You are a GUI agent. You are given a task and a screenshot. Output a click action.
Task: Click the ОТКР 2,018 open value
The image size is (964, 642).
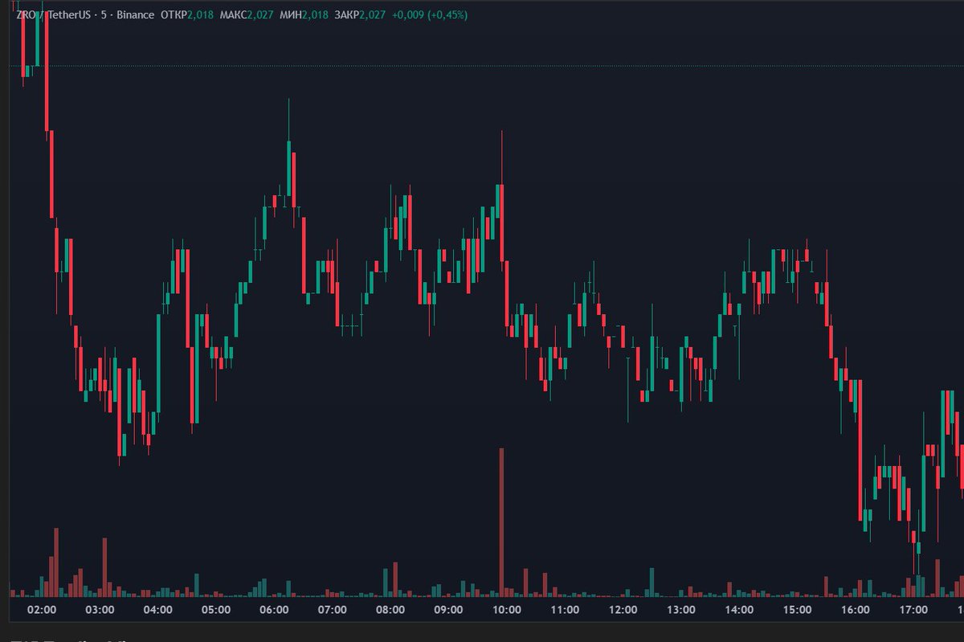coord(187,14)
